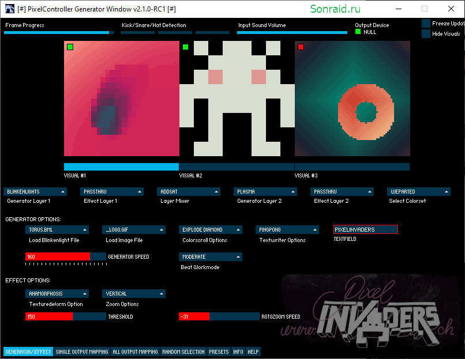This screenshot has height=359, width=465.
Task: Switch to the GENERATOR/EFFECT tab
Action: coord(28,352)
